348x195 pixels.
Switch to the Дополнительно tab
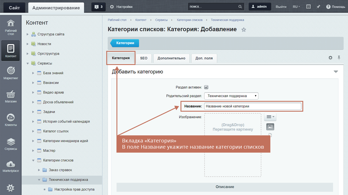pyautogui.click(x=171, y=58)
